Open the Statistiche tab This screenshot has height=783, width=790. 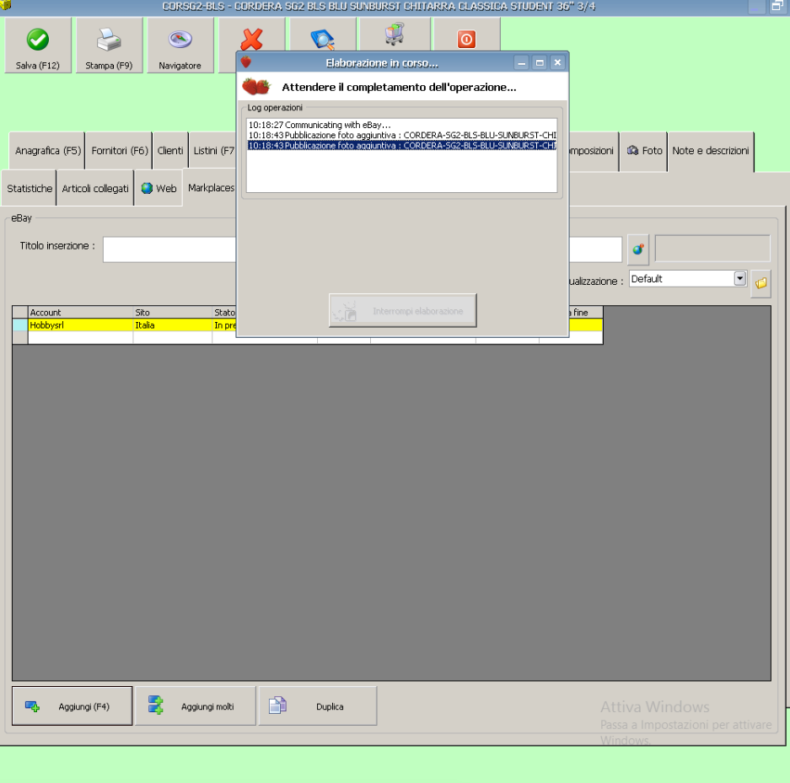pos(30,188)
